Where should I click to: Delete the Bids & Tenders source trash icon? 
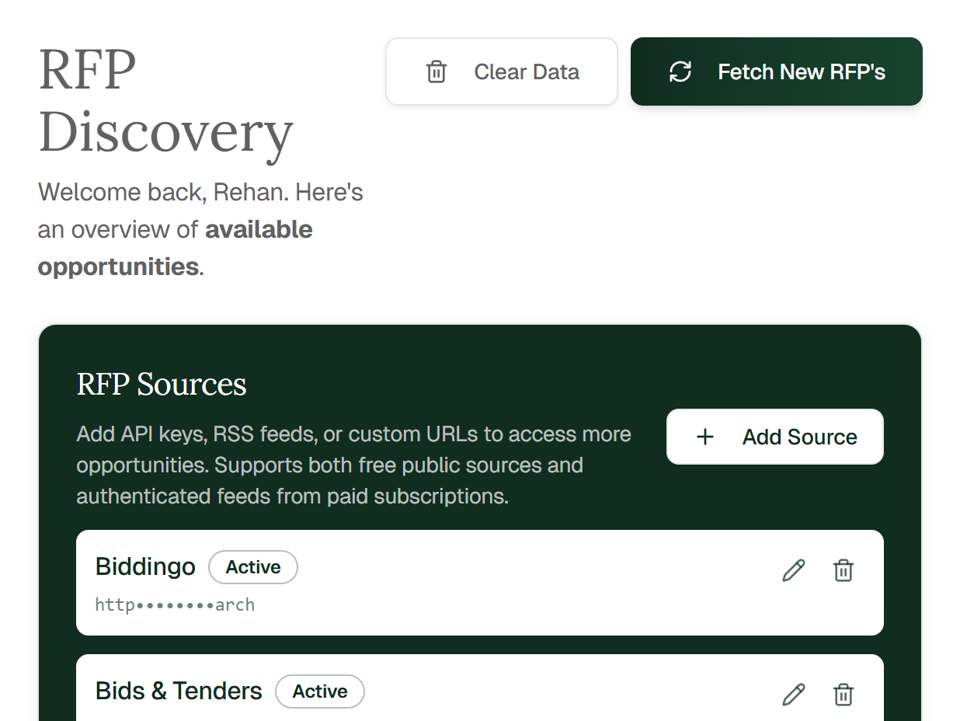843,694
